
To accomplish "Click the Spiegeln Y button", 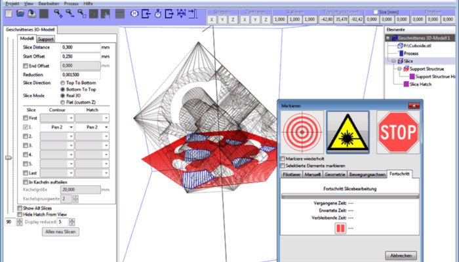I will [x=222, y=20].
